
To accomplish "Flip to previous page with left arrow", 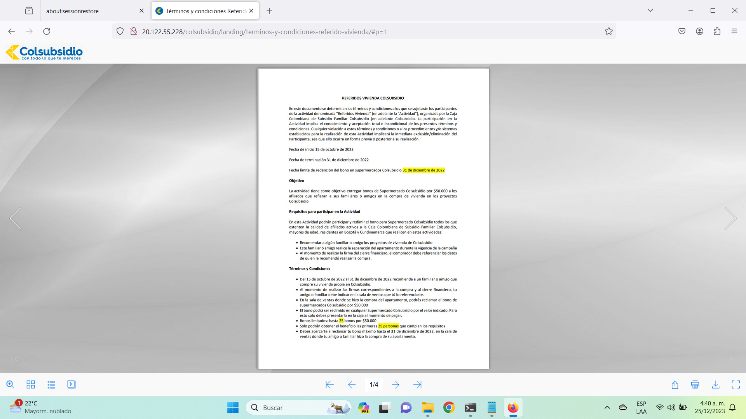I will (x=16, y=218).
